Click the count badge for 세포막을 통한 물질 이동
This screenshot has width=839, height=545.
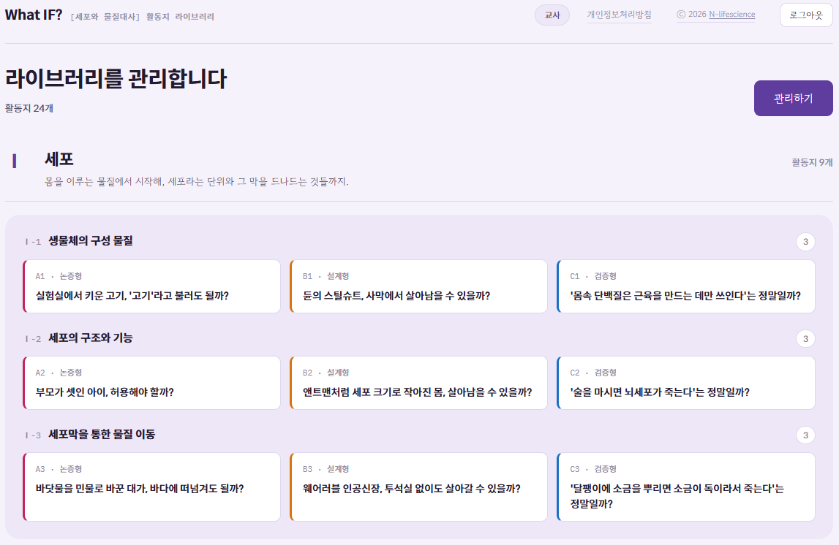pos(805,435)
